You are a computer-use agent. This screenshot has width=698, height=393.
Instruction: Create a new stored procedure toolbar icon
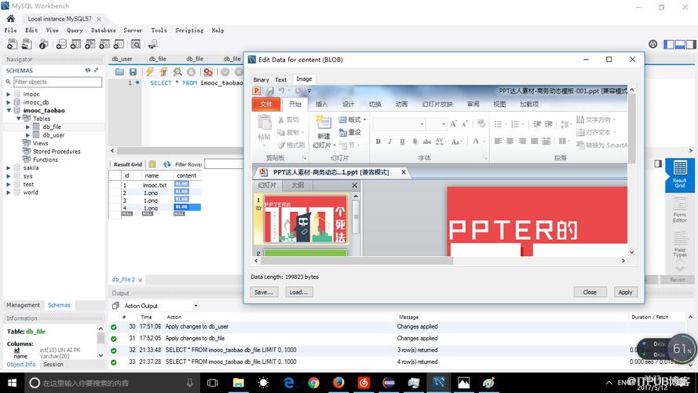point(104,44)
